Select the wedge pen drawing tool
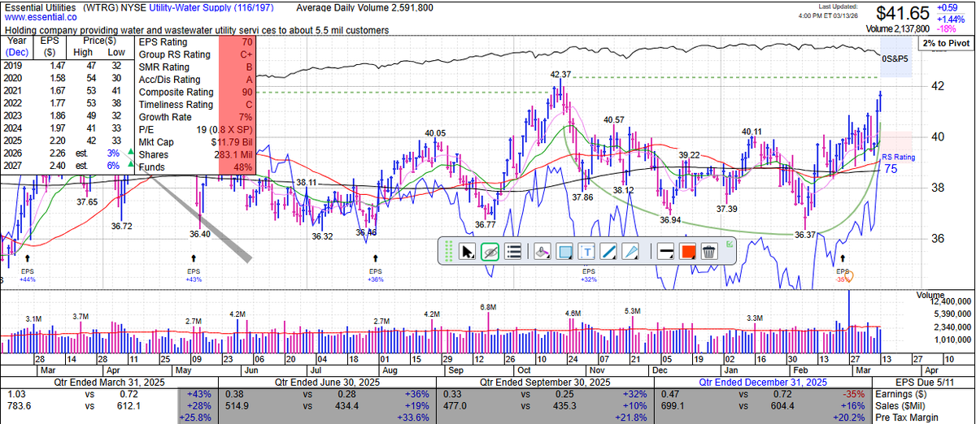Image resolution: width=976 pixels, height=424 pixels. pyautogui.click(x=630, y=252)
